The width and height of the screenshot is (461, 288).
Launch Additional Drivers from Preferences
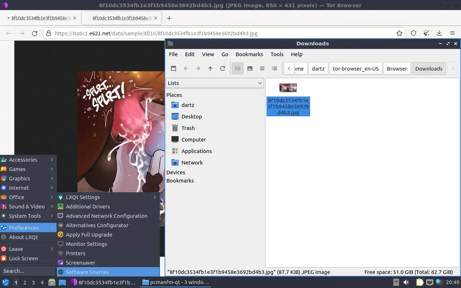[108, 207]
